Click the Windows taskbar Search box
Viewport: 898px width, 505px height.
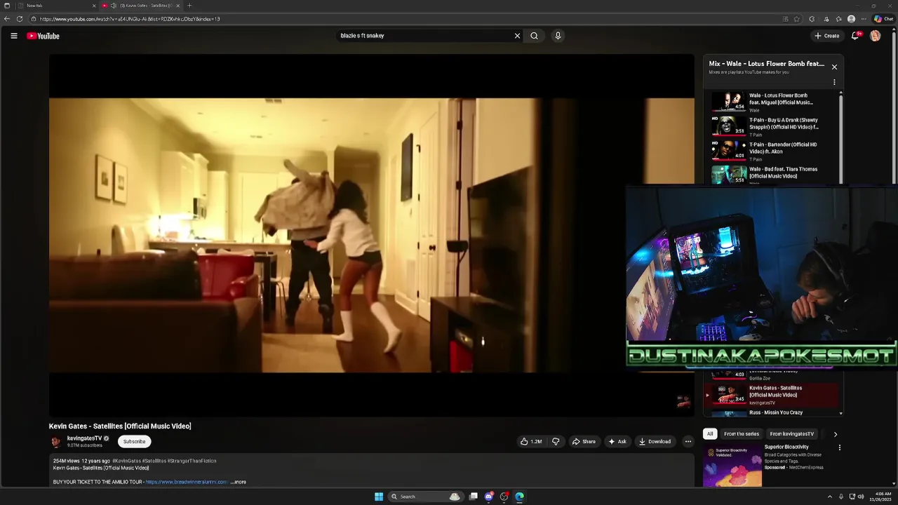coord(425,497)
